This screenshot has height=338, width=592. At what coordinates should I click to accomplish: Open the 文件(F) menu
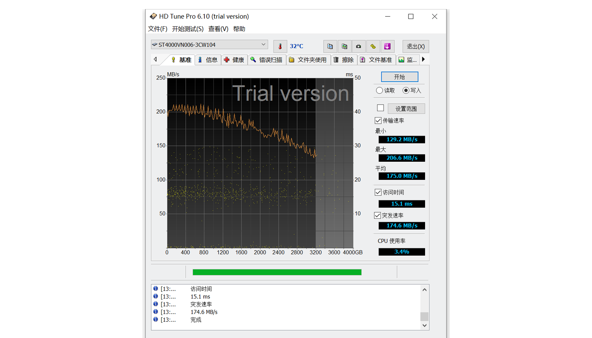[157, 29]
